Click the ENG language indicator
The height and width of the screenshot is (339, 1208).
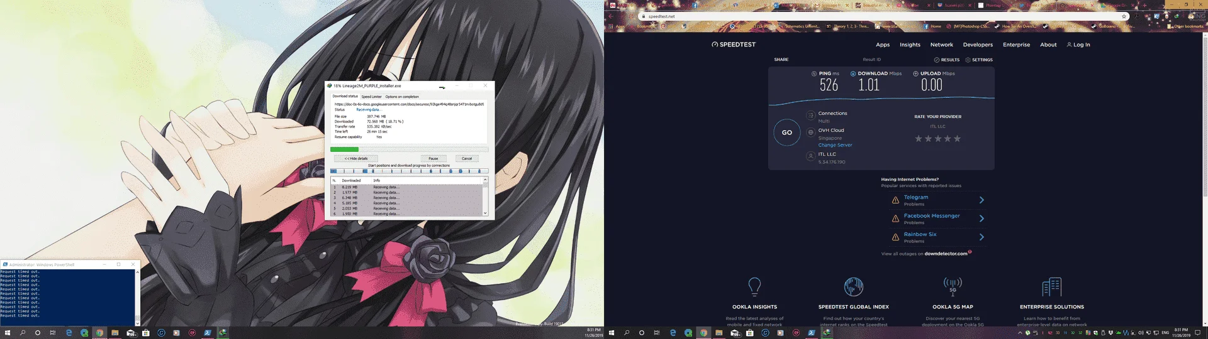tap(1165, 333)
